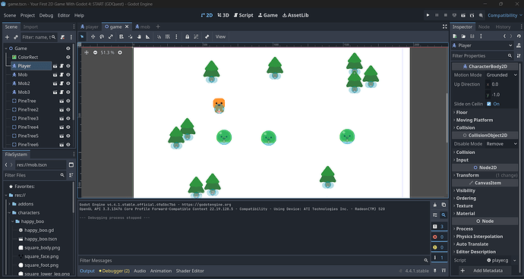Pause the running project
Image resolution: width=524 pixels, height=279 pixels.
437,15
